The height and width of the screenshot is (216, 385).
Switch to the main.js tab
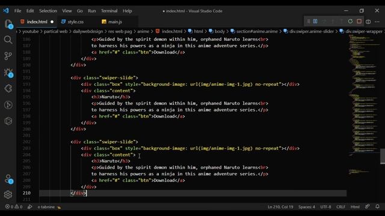pyautogui.click(x=115, y=22)
